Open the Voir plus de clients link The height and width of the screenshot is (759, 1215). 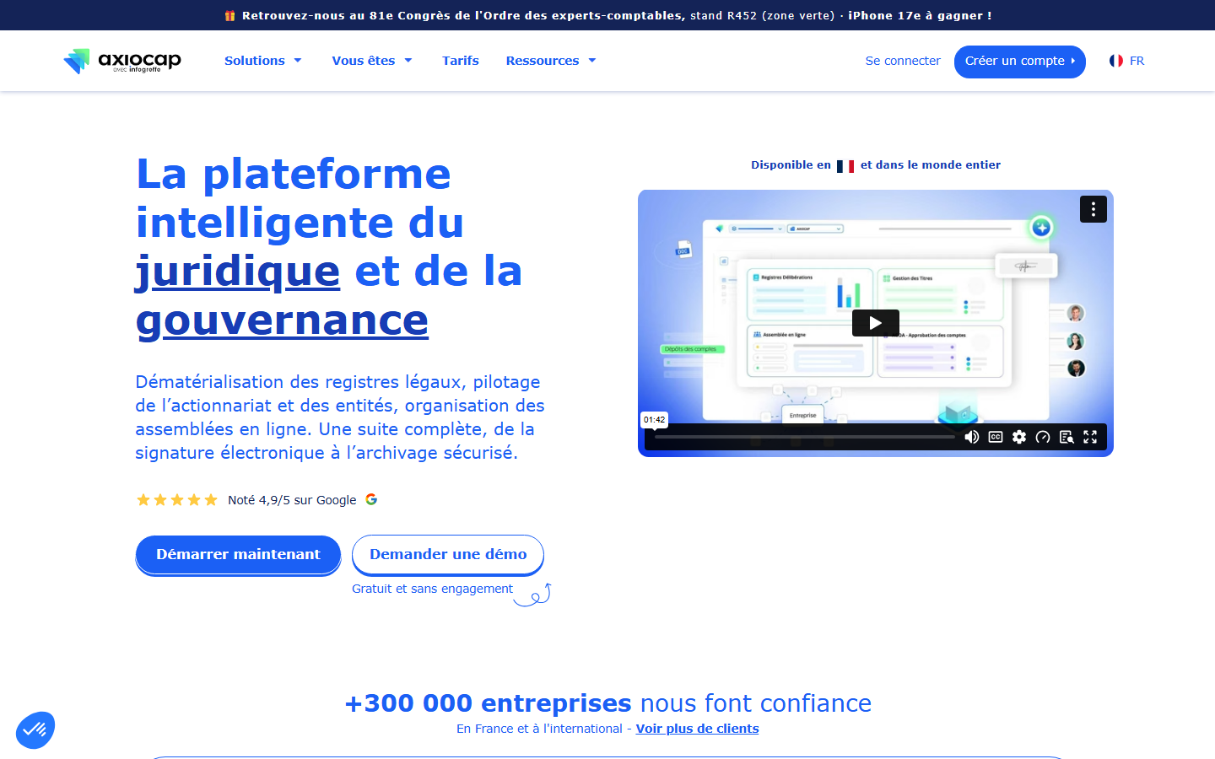(697, 729)
